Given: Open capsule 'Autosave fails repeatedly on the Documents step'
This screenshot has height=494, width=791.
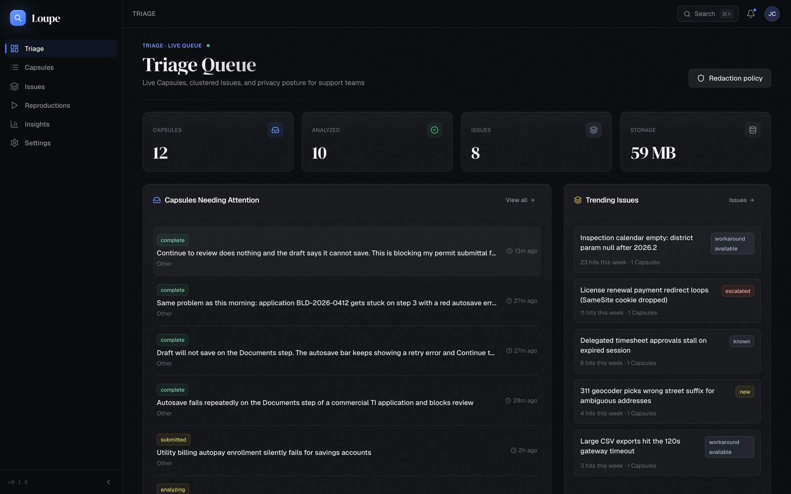Looking at the screenshot, I should (x=347, y=401).
